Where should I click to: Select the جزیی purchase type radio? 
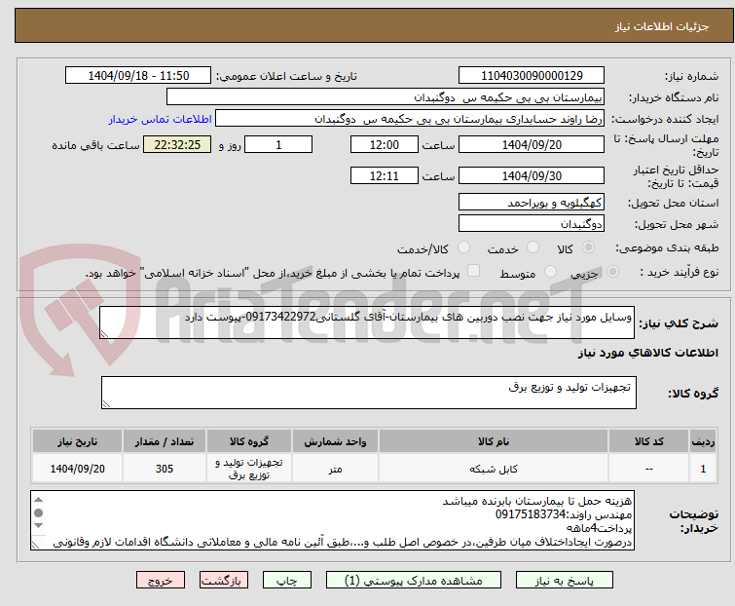(x=612, y=272)
